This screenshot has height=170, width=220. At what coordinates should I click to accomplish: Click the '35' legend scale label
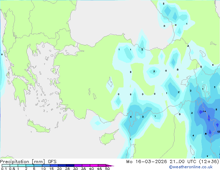83,169
